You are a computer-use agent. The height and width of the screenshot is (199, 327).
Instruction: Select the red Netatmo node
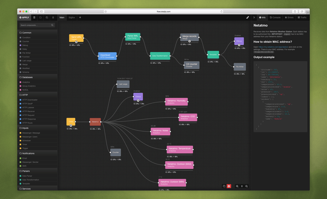[x=95, y=122]
